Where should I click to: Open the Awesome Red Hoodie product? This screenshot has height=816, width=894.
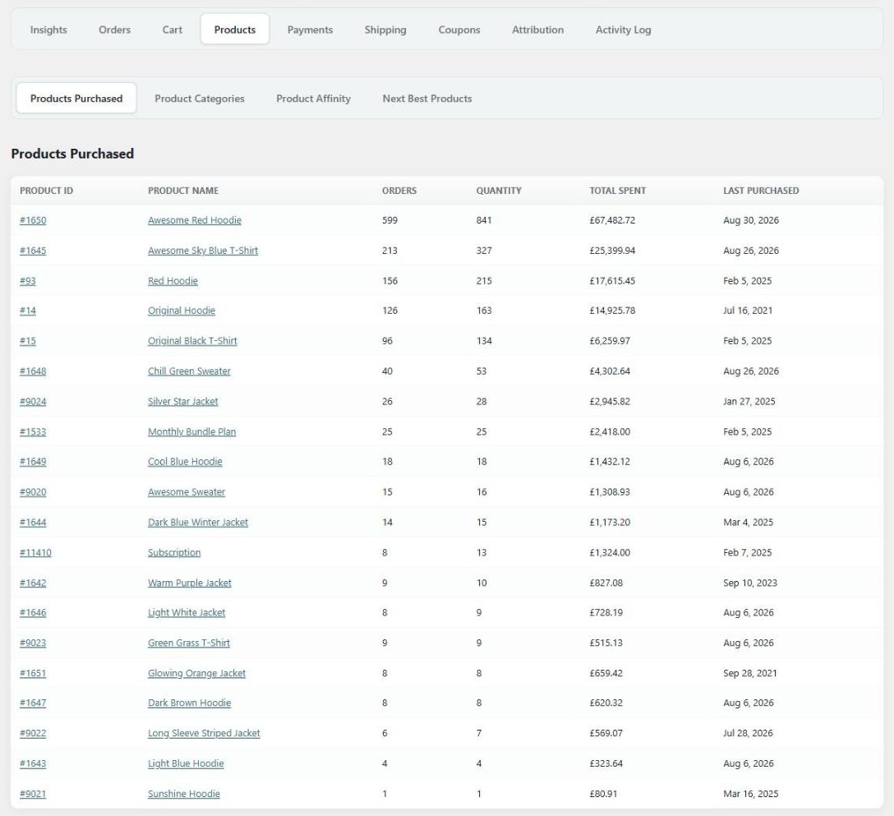(195, 220)
